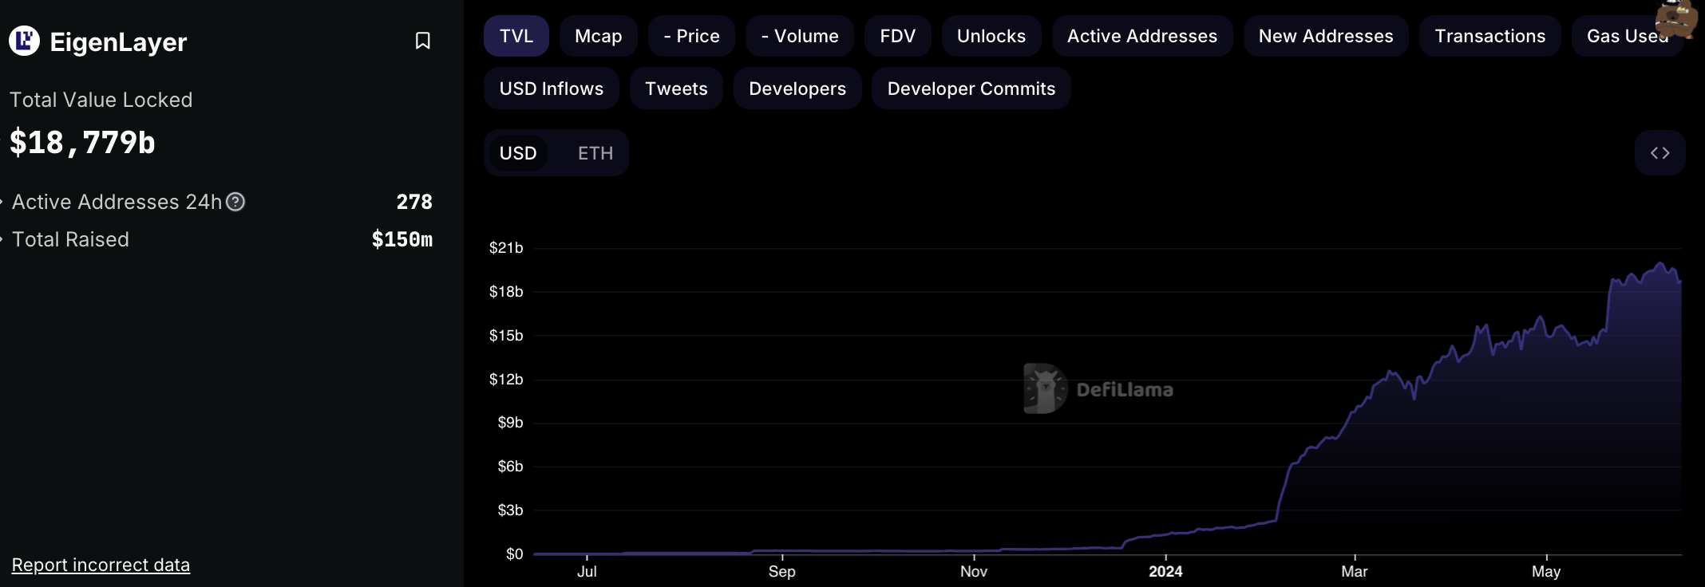The width and height of the screenshot is (1705, 587).
Task: Click the $21b y-axis label
Action: [x=506, y=248]
